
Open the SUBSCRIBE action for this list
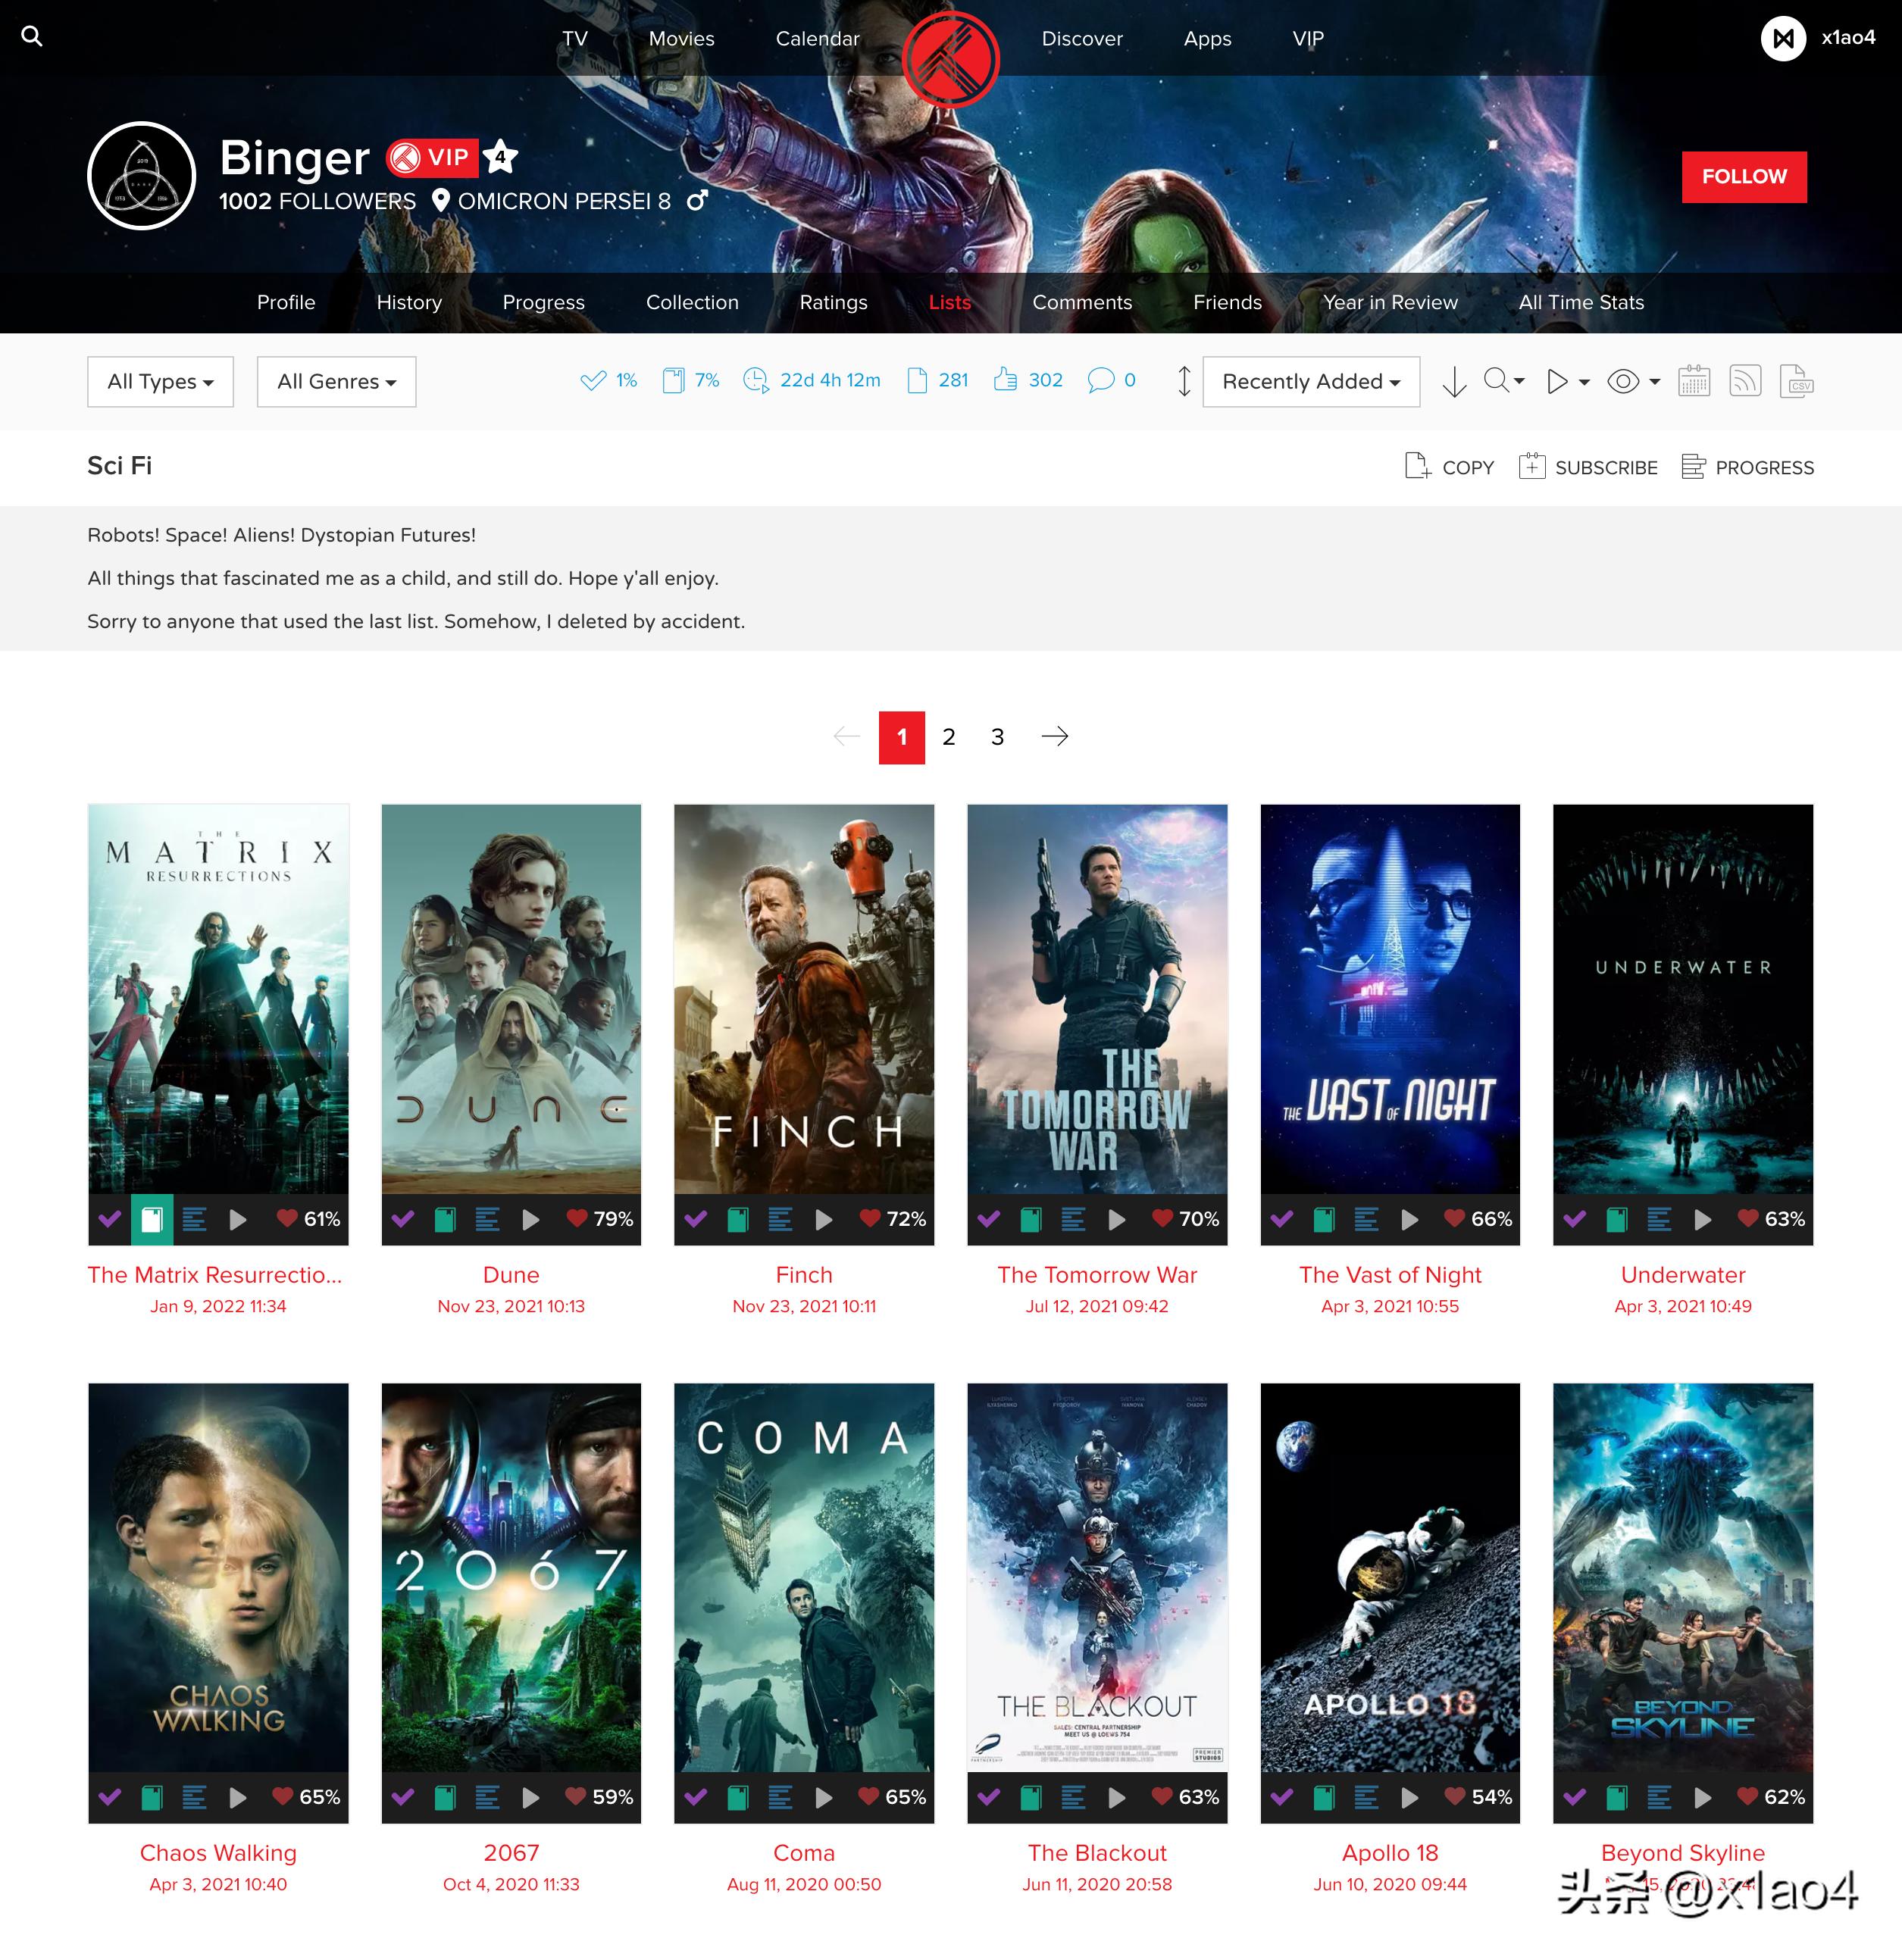pyautogui.click(x=1588, y=467)
